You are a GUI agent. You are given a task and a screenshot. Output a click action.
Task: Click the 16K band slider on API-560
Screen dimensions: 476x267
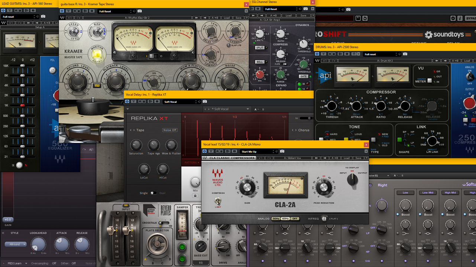(23, 66)
